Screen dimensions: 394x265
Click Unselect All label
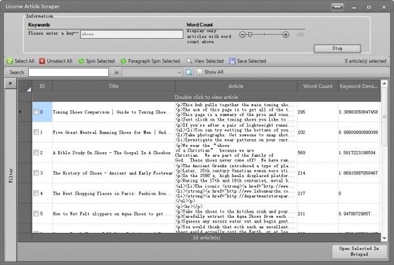click(60, 61)
